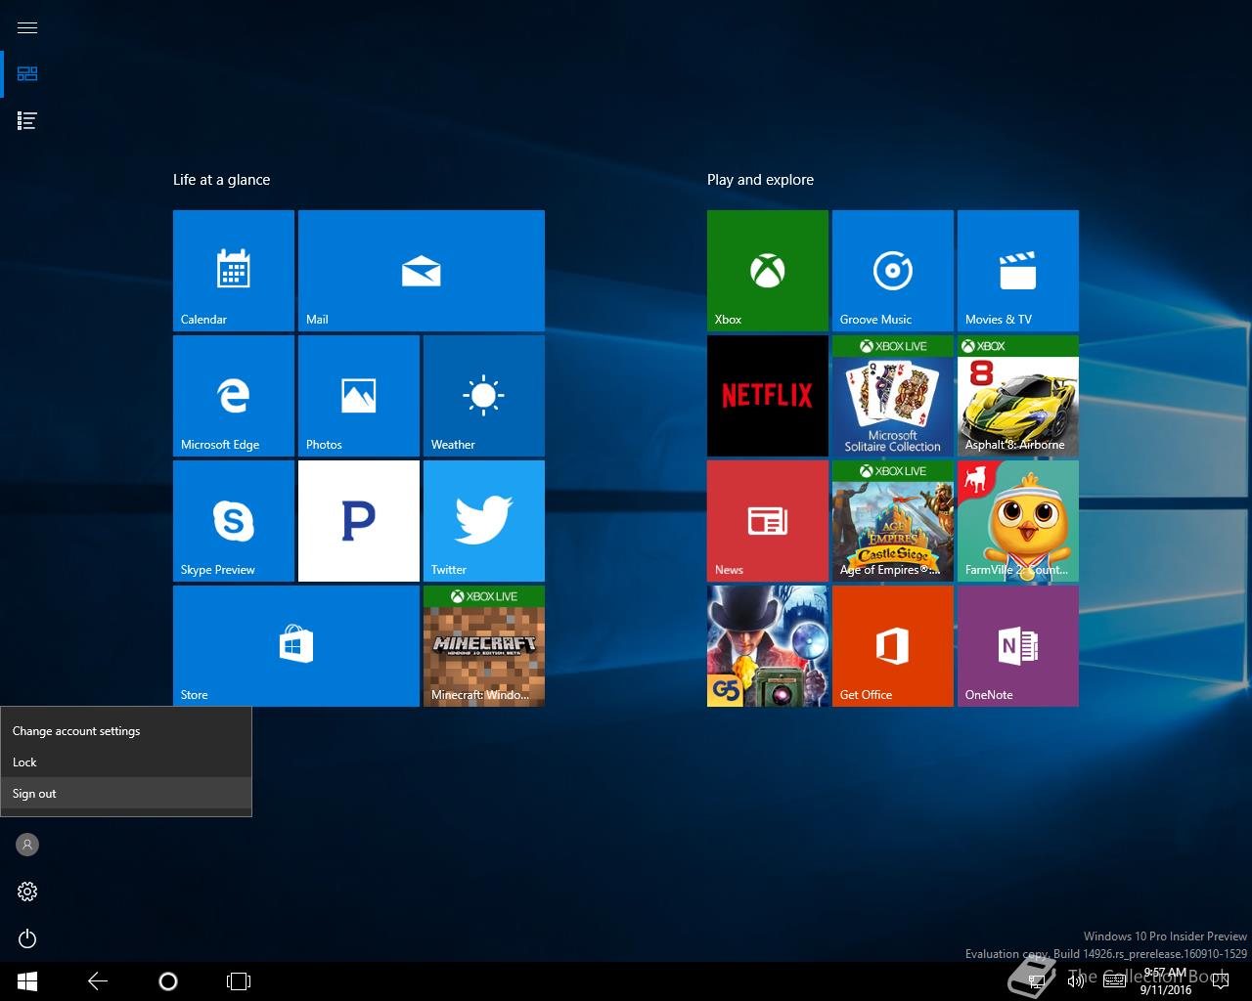Expand the hamburger menu at top left
This screenshot has height=1001, width=1252.
[27, 27]
